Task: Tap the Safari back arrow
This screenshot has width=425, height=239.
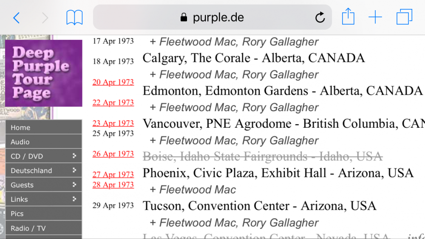Action: (17, 18)
